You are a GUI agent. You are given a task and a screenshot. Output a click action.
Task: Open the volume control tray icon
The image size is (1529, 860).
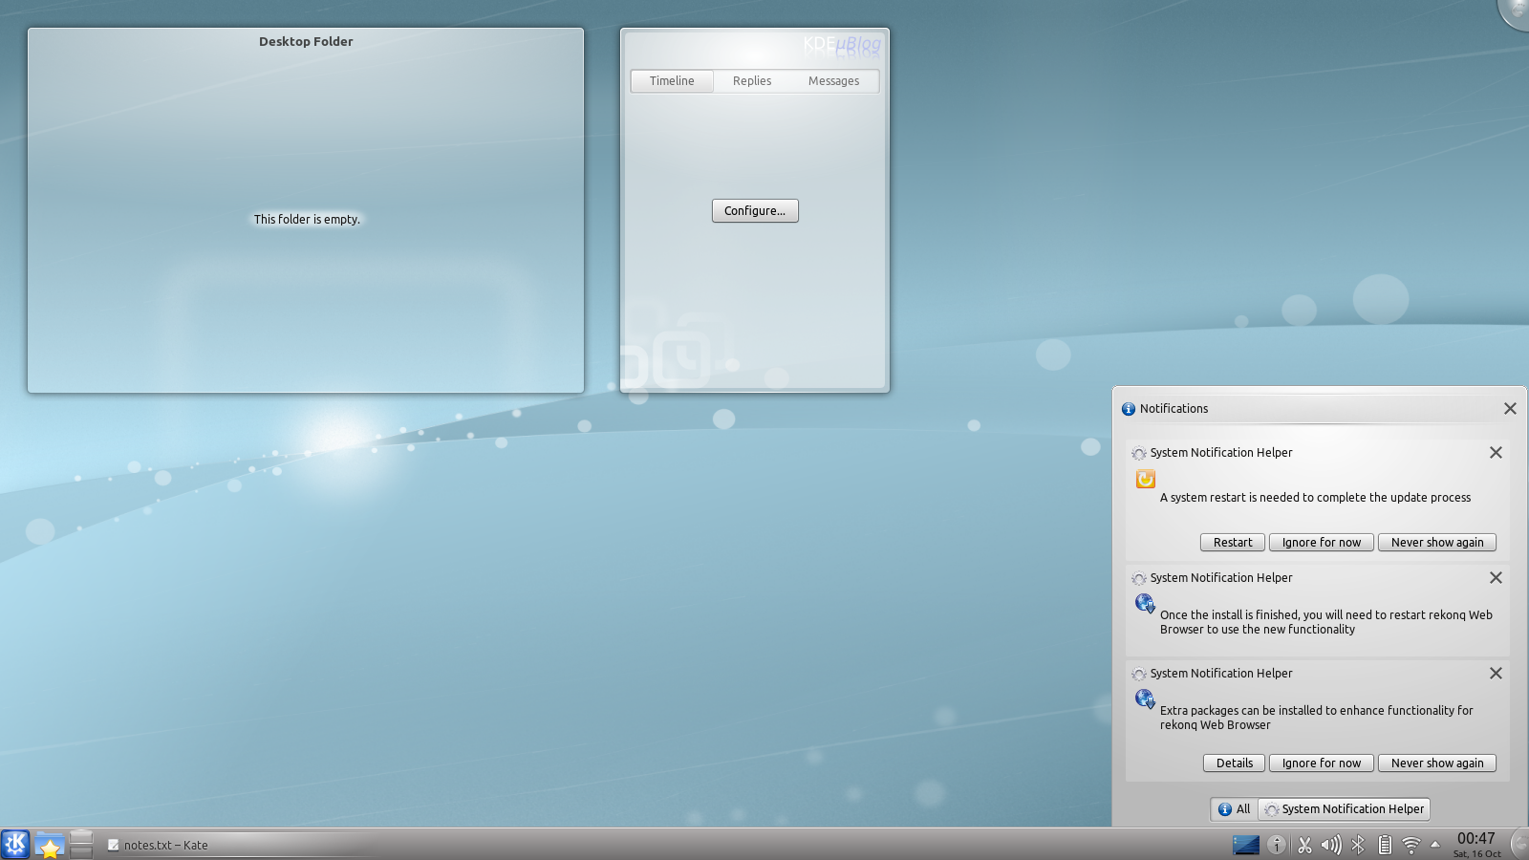pyautogui.click(x=1330, y=845)
